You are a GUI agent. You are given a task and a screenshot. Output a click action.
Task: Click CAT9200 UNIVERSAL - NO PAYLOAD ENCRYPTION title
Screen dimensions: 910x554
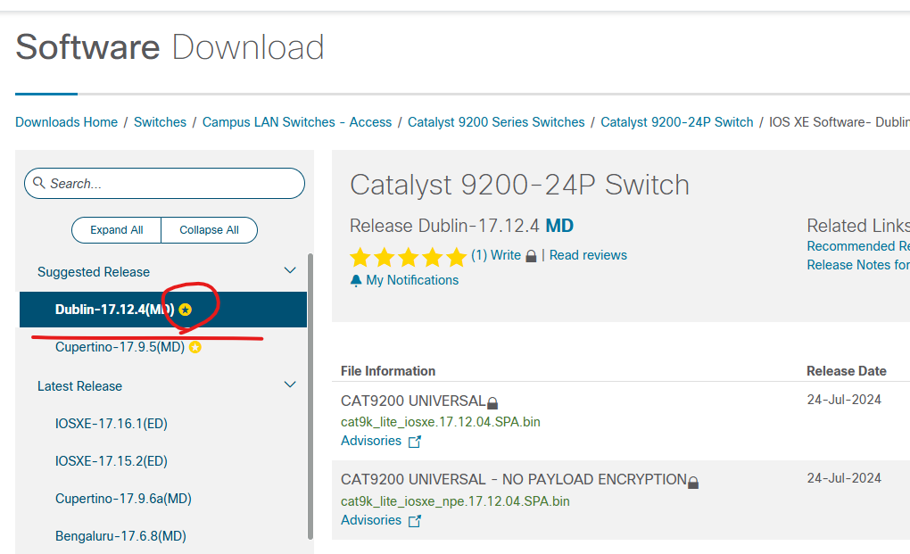(x=514, y=479)
